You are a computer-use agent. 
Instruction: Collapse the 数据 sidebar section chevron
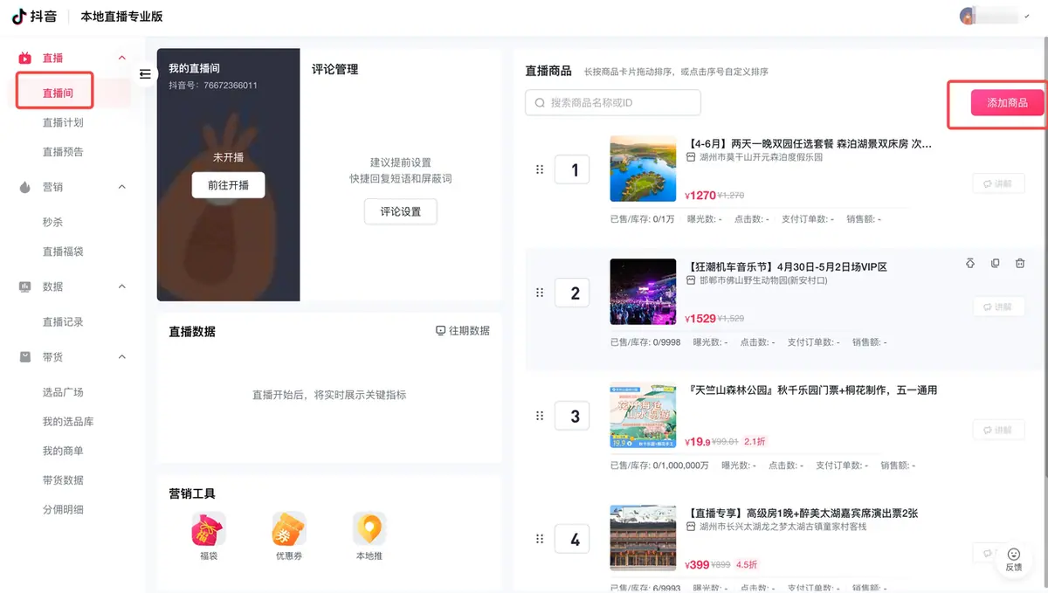[x=122, y=286]
